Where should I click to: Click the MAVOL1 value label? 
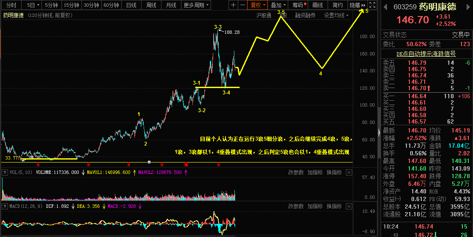[x=109, y=173]
